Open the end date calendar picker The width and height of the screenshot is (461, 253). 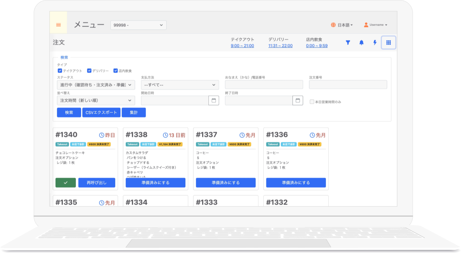[x=298, y=100]
